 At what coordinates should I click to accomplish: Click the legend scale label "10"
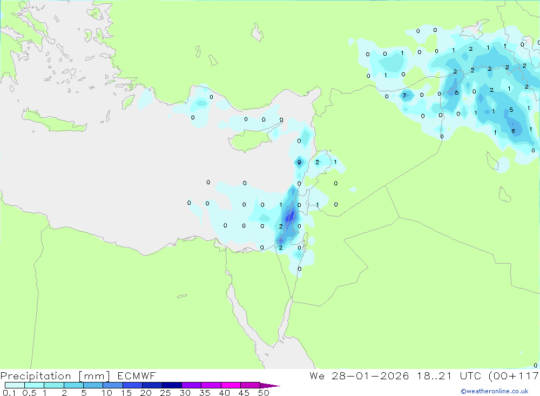107,393
